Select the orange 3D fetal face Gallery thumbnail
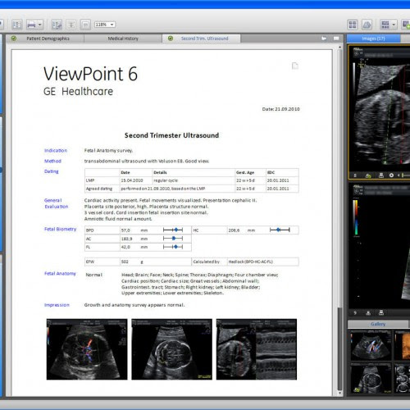 [x=403, y=345]
